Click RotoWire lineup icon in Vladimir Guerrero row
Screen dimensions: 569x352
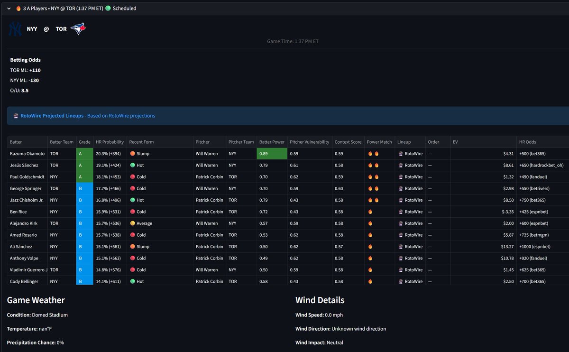(401, 270)
